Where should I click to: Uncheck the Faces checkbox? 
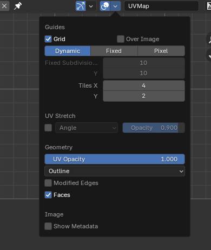[48, 195]
